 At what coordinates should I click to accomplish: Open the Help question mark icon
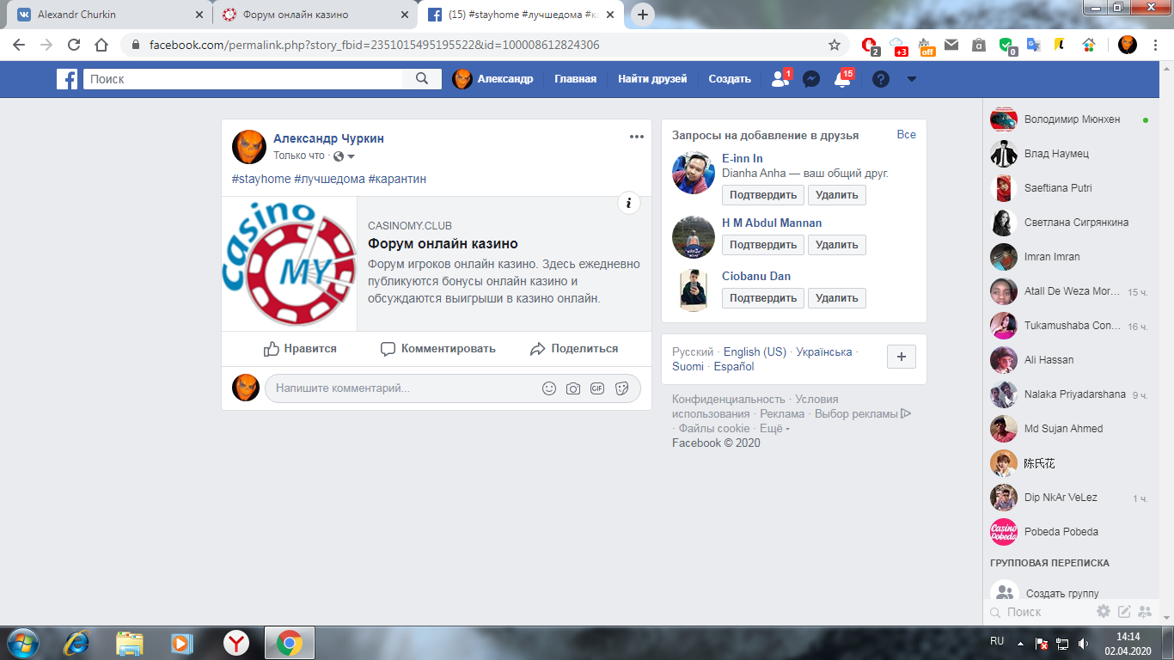click(880, 79)
